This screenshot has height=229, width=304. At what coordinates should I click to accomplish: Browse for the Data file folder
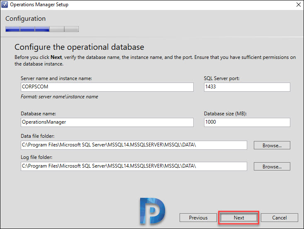[x=272, y=145]
